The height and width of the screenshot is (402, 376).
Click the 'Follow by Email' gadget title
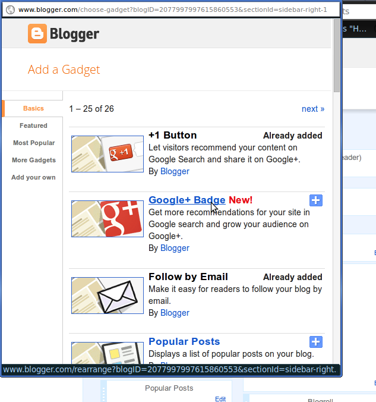click(188, 277)
